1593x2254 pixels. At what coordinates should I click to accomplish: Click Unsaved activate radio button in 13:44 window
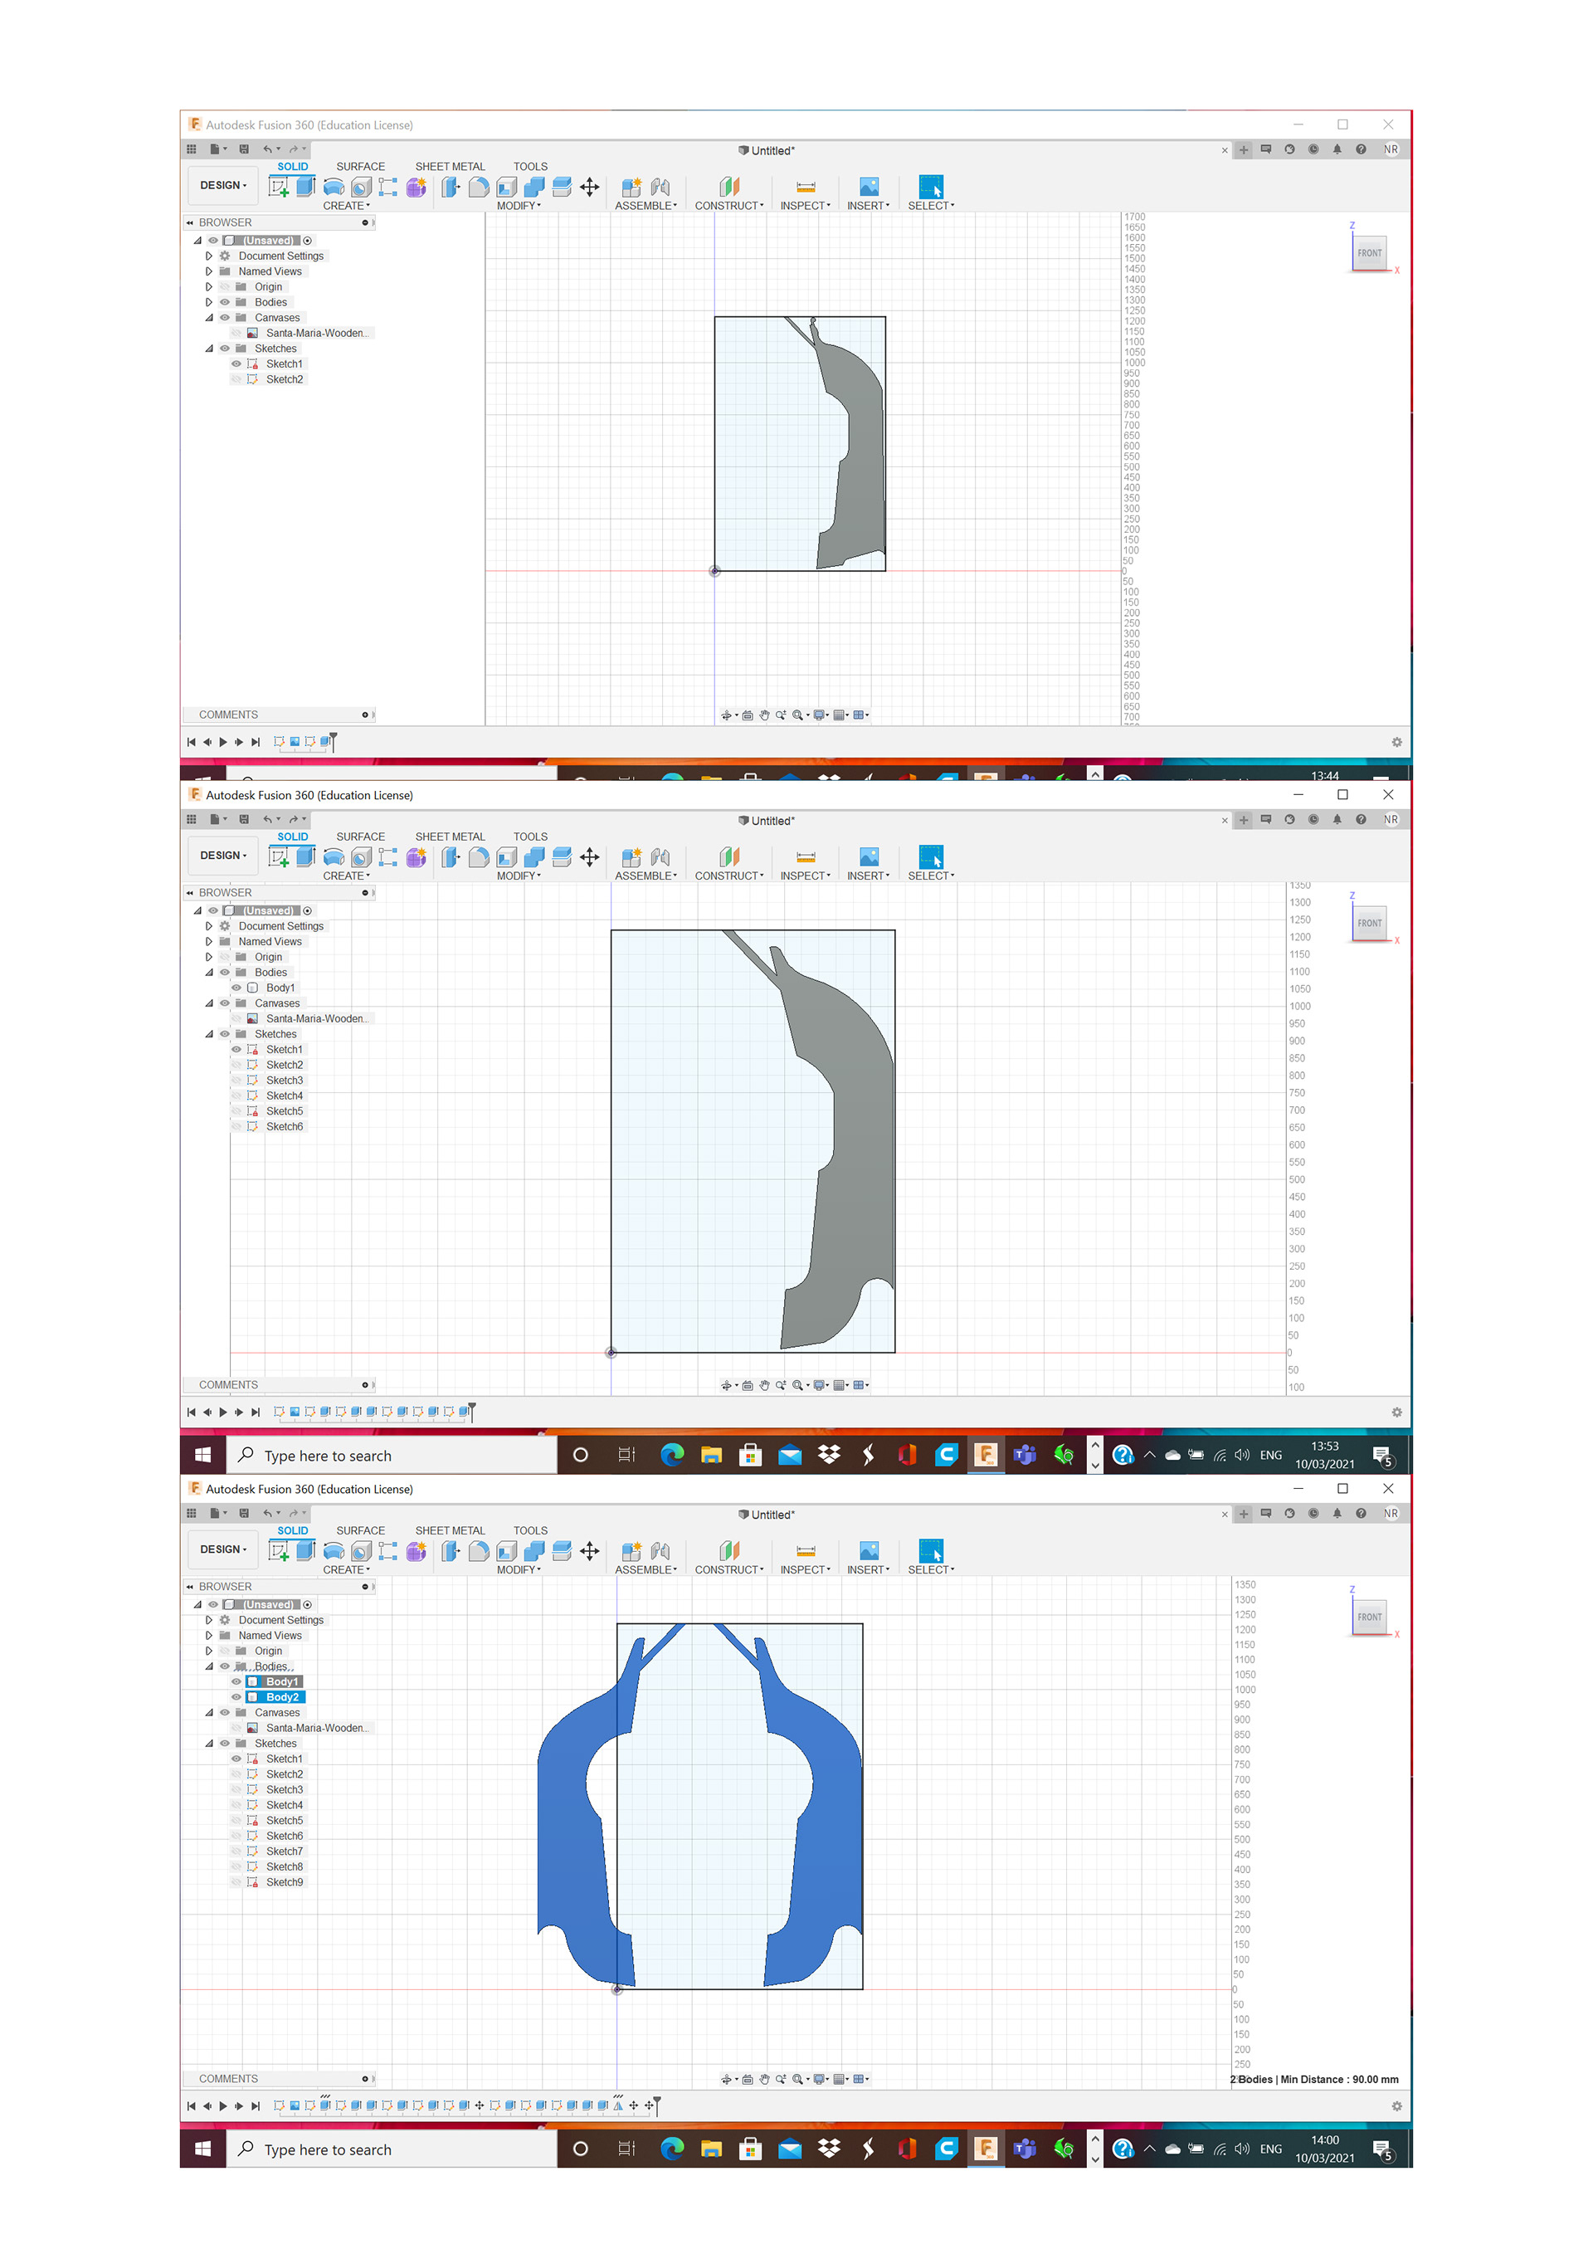pos(307,241)
